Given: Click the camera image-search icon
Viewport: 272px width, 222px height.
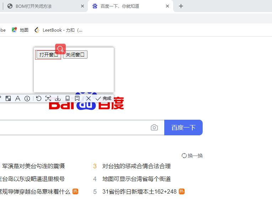Looking at the screenshot, I should pos(154,128).
